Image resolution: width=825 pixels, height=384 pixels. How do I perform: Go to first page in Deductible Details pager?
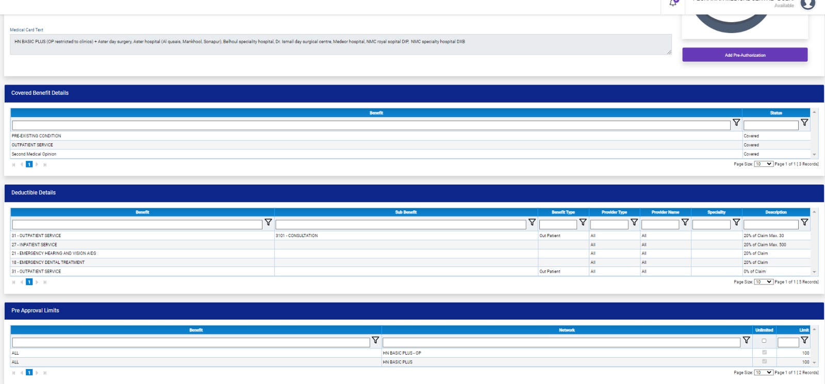point(13,282)
